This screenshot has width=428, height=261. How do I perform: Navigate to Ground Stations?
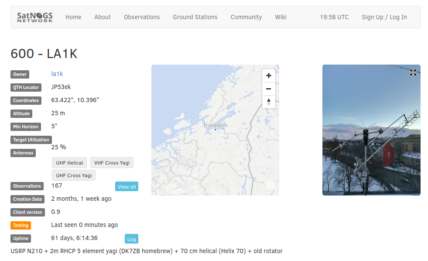[x=195, y=17]
